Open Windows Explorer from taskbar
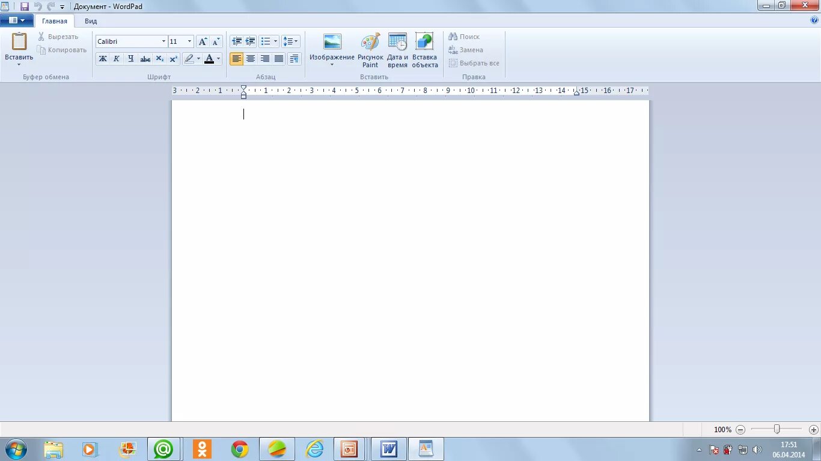The image size is (821, 461). 53,449
